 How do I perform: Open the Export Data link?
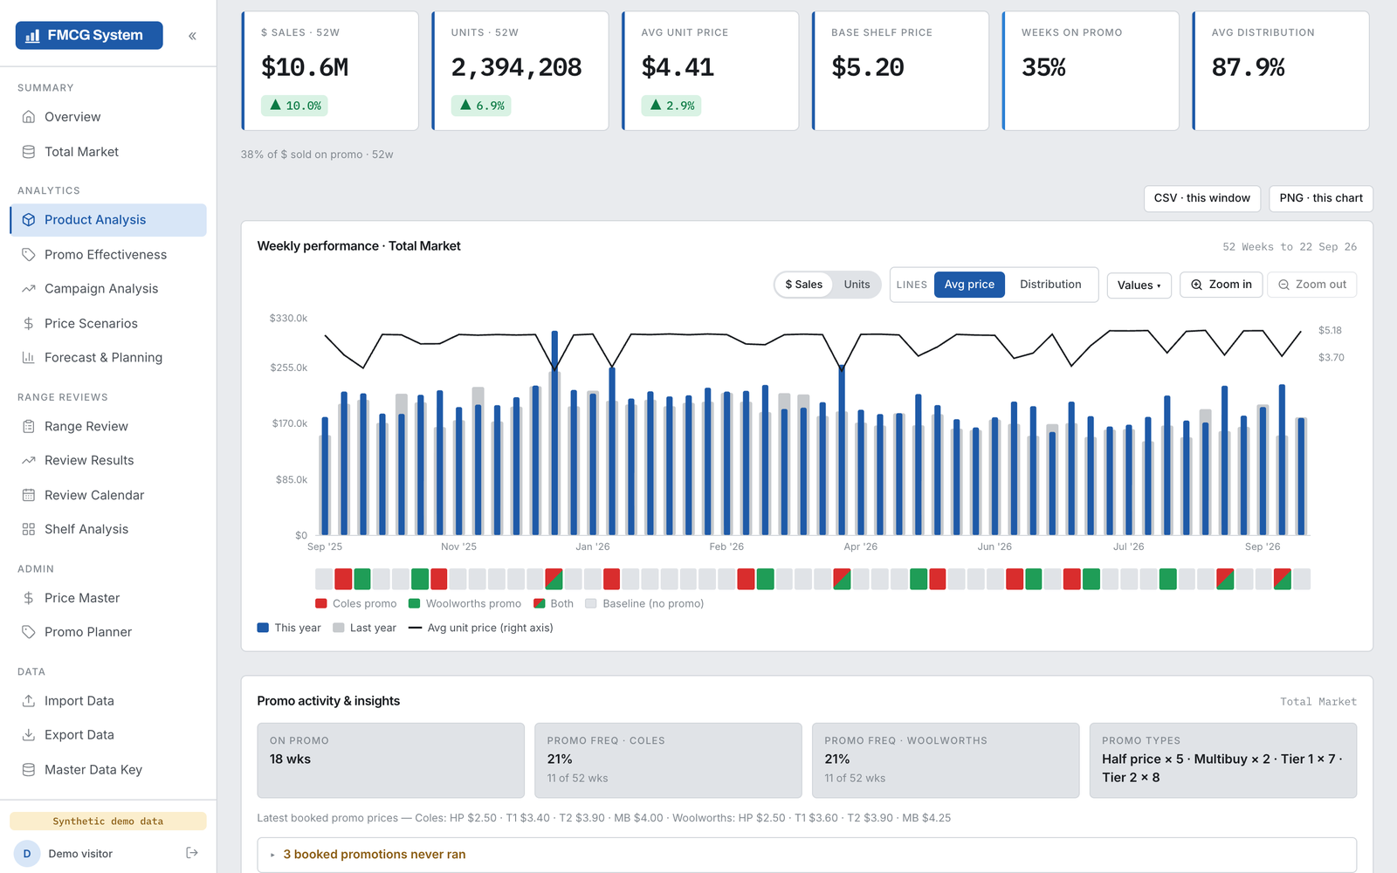(108, 735)
